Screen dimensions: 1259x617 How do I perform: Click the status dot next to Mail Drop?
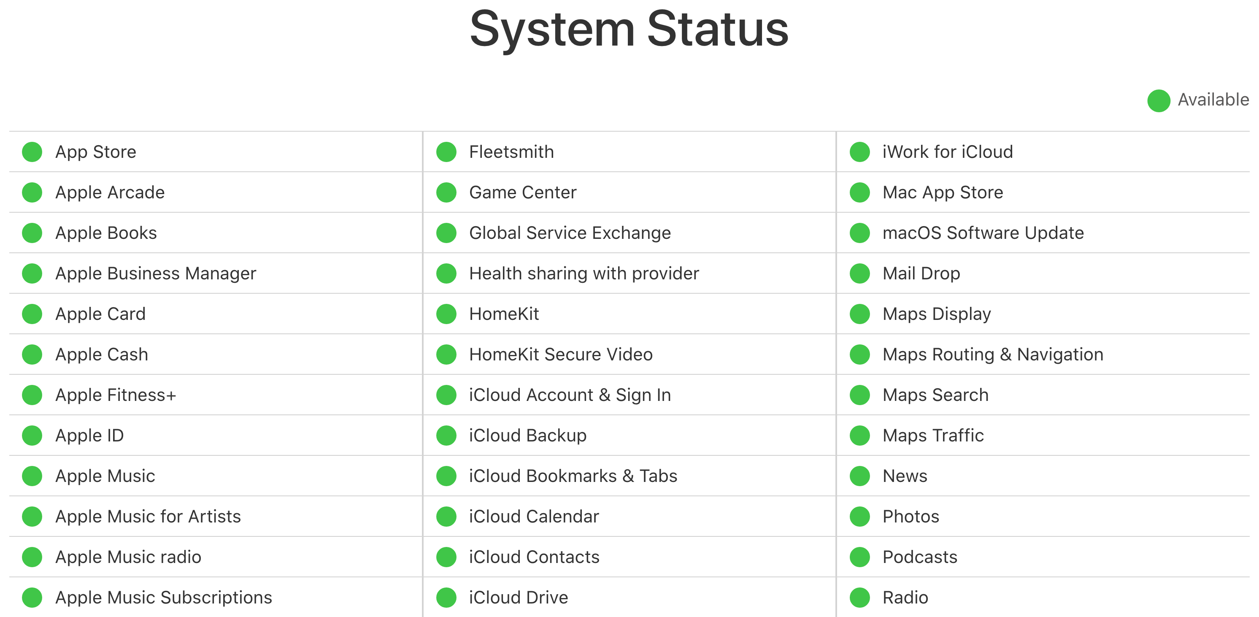860,273
